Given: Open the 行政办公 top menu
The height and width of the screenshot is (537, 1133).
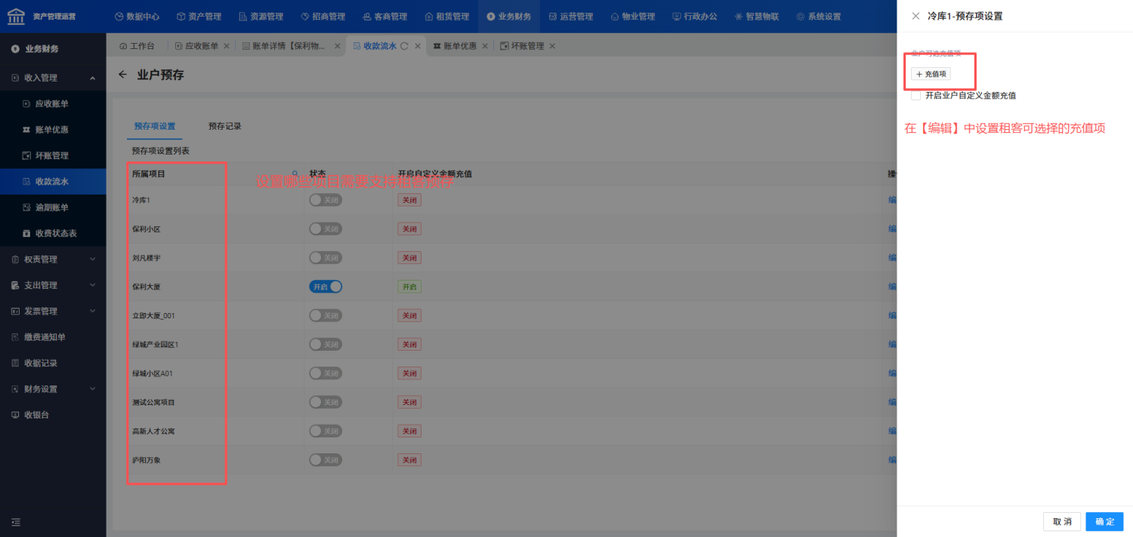Looking at the screenshot, I should (x=694, y=17).
